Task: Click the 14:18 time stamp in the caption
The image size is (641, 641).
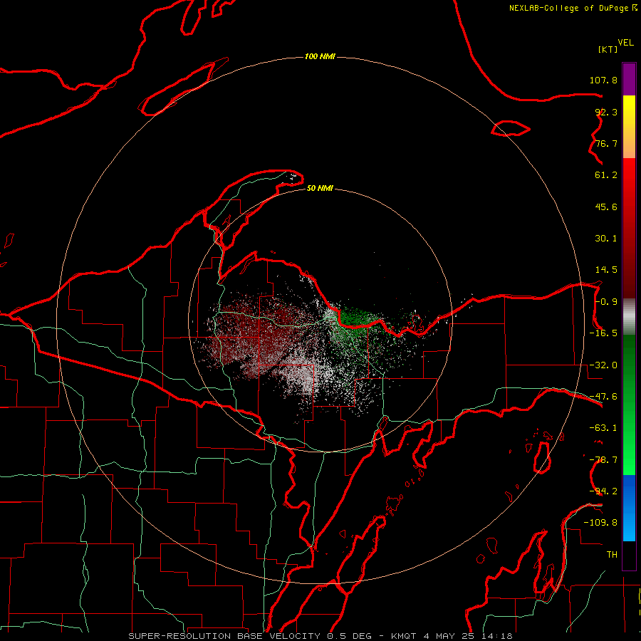Action: (497, 636)
